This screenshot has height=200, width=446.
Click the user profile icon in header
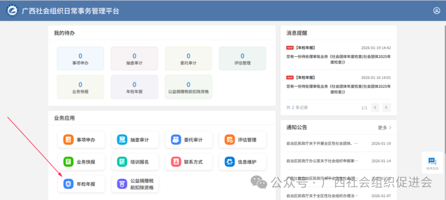[x=437, y=11]
